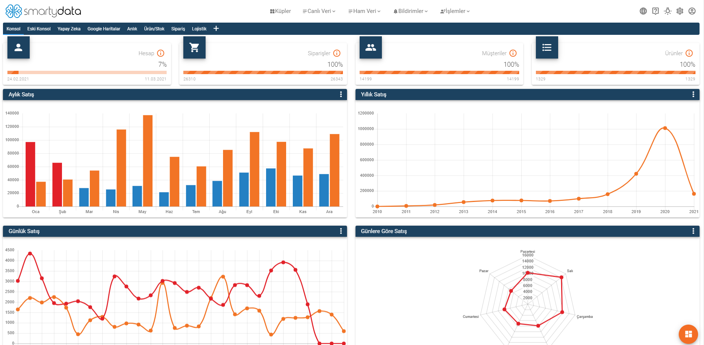Open the Küpler menu
The image size is (704, 345).
[x=281, y=11]
